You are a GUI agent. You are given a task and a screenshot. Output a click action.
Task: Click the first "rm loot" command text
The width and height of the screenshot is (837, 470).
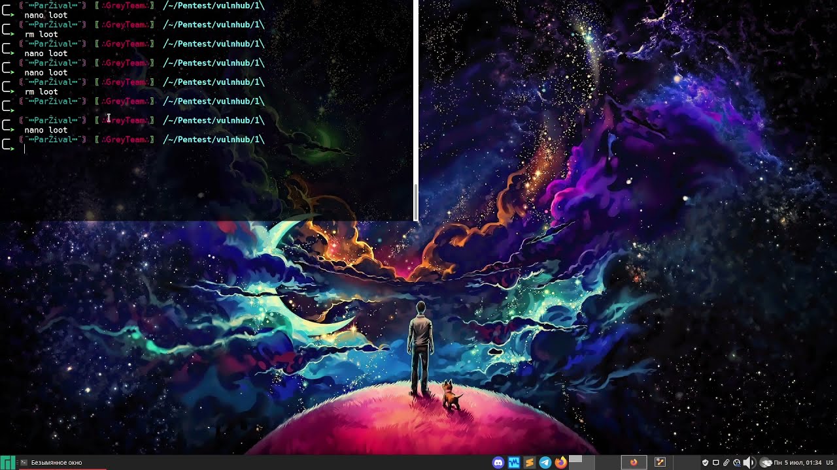coord(41,34)
